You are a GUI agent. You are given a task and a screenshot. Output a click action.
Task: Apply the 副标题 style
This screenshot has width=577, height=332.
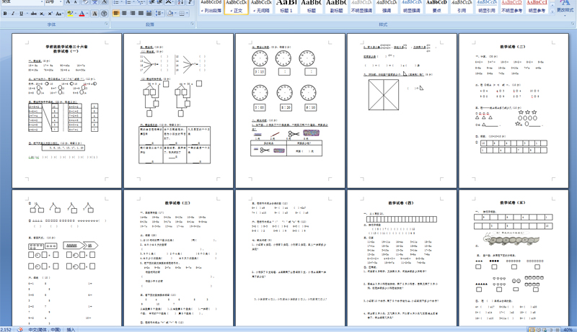pos(336,6)
